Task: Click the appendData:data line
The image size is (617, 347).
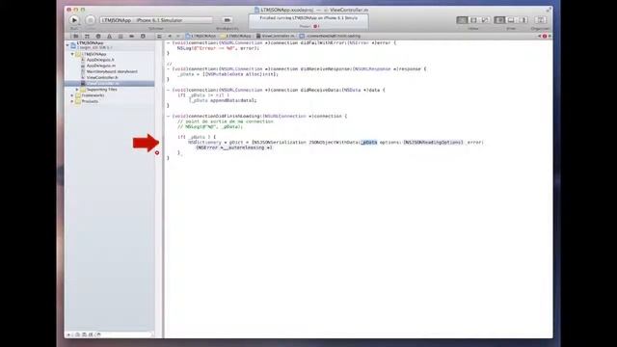Action: [223, 100]
